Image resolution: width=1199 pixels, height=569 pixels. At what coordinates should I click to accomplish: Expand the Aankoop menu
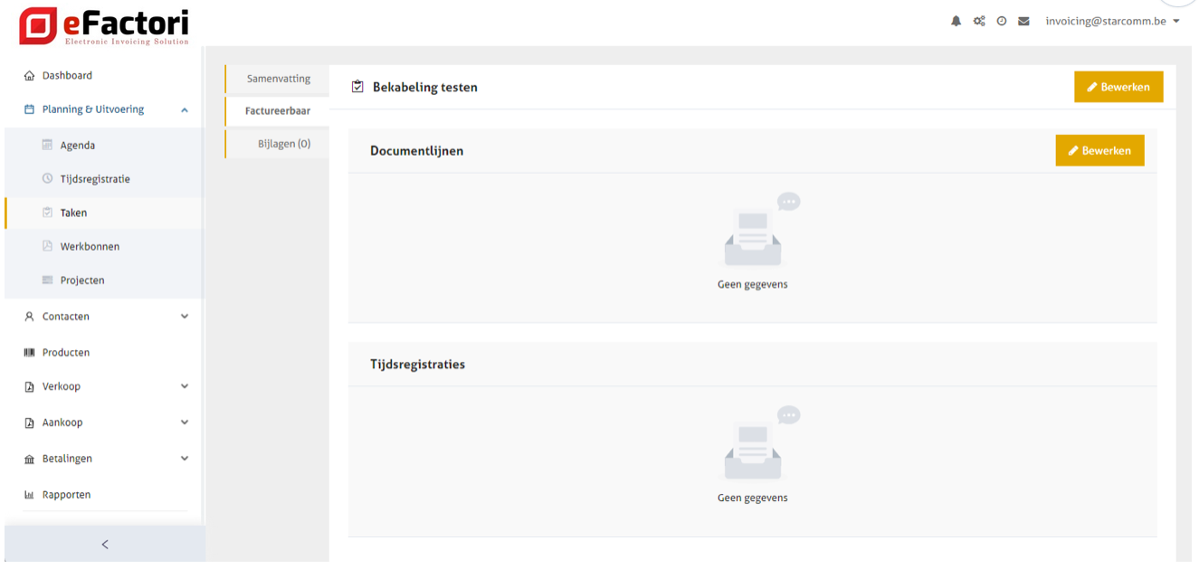[105, 422]
